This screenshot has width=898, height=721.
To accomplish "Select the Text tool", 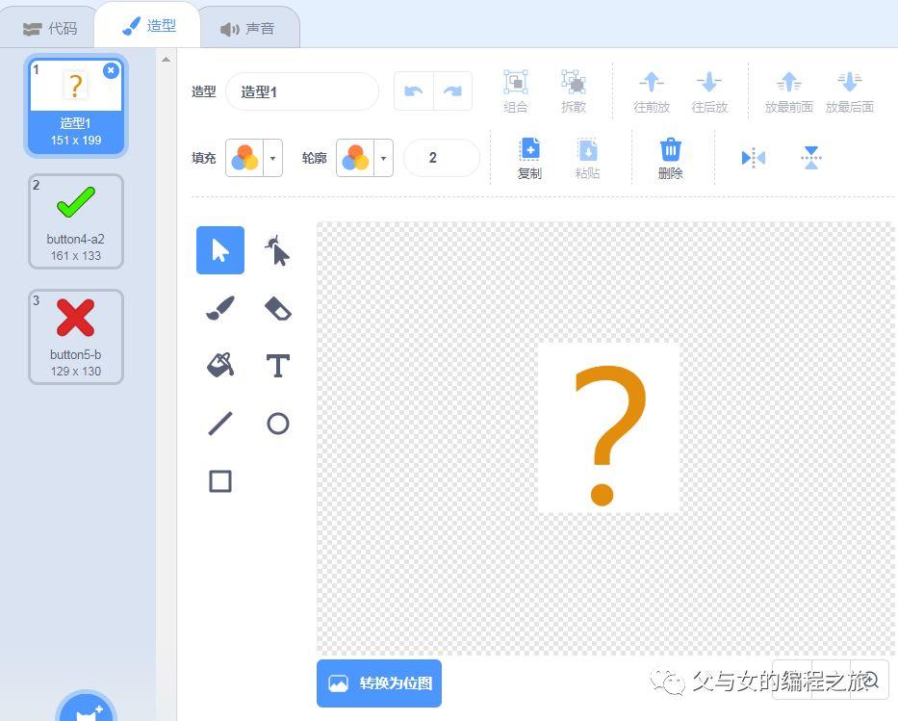I will (278, 366).
